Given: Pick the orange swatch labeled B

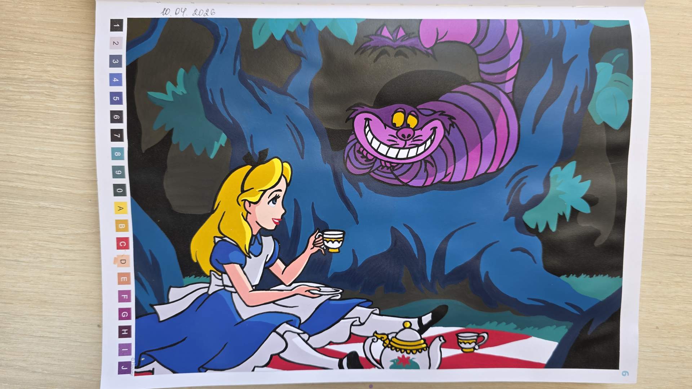Looking at the screenshot, I should point(122,226).
